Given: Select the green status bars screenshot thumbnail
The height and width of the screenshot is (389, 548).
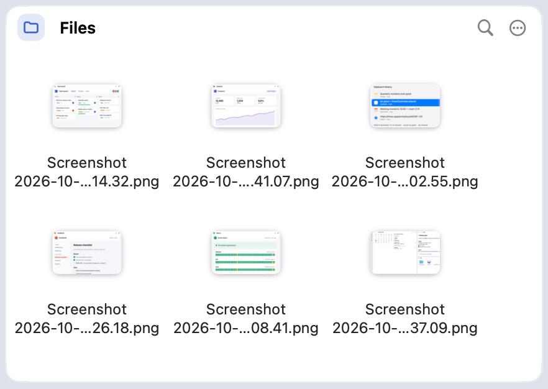Looking at the screenshot, I should (246, 252).
